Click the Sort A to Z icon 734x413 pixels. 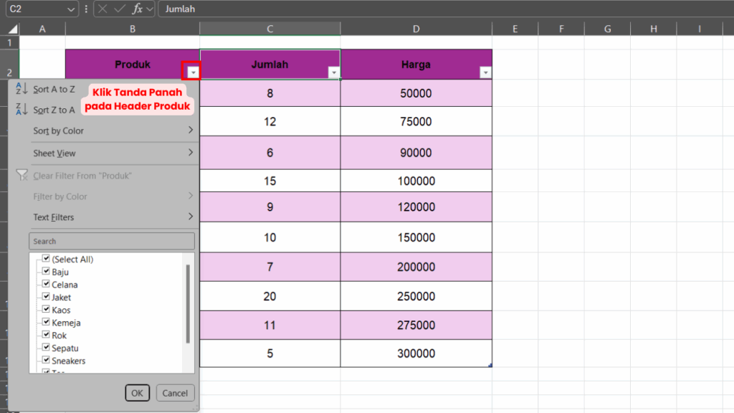coord(22,89)
